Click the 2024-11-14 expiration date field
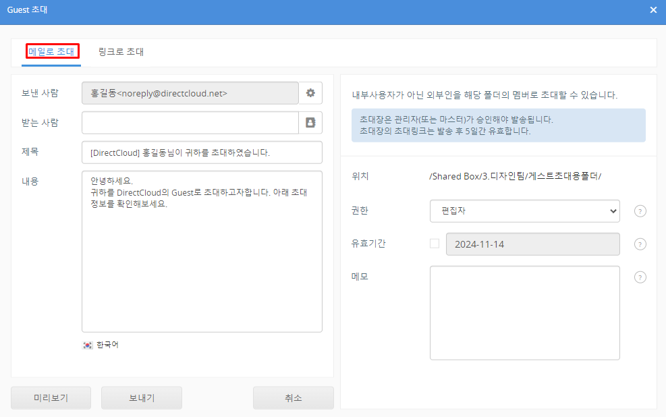666x417 pixels. 532,244
